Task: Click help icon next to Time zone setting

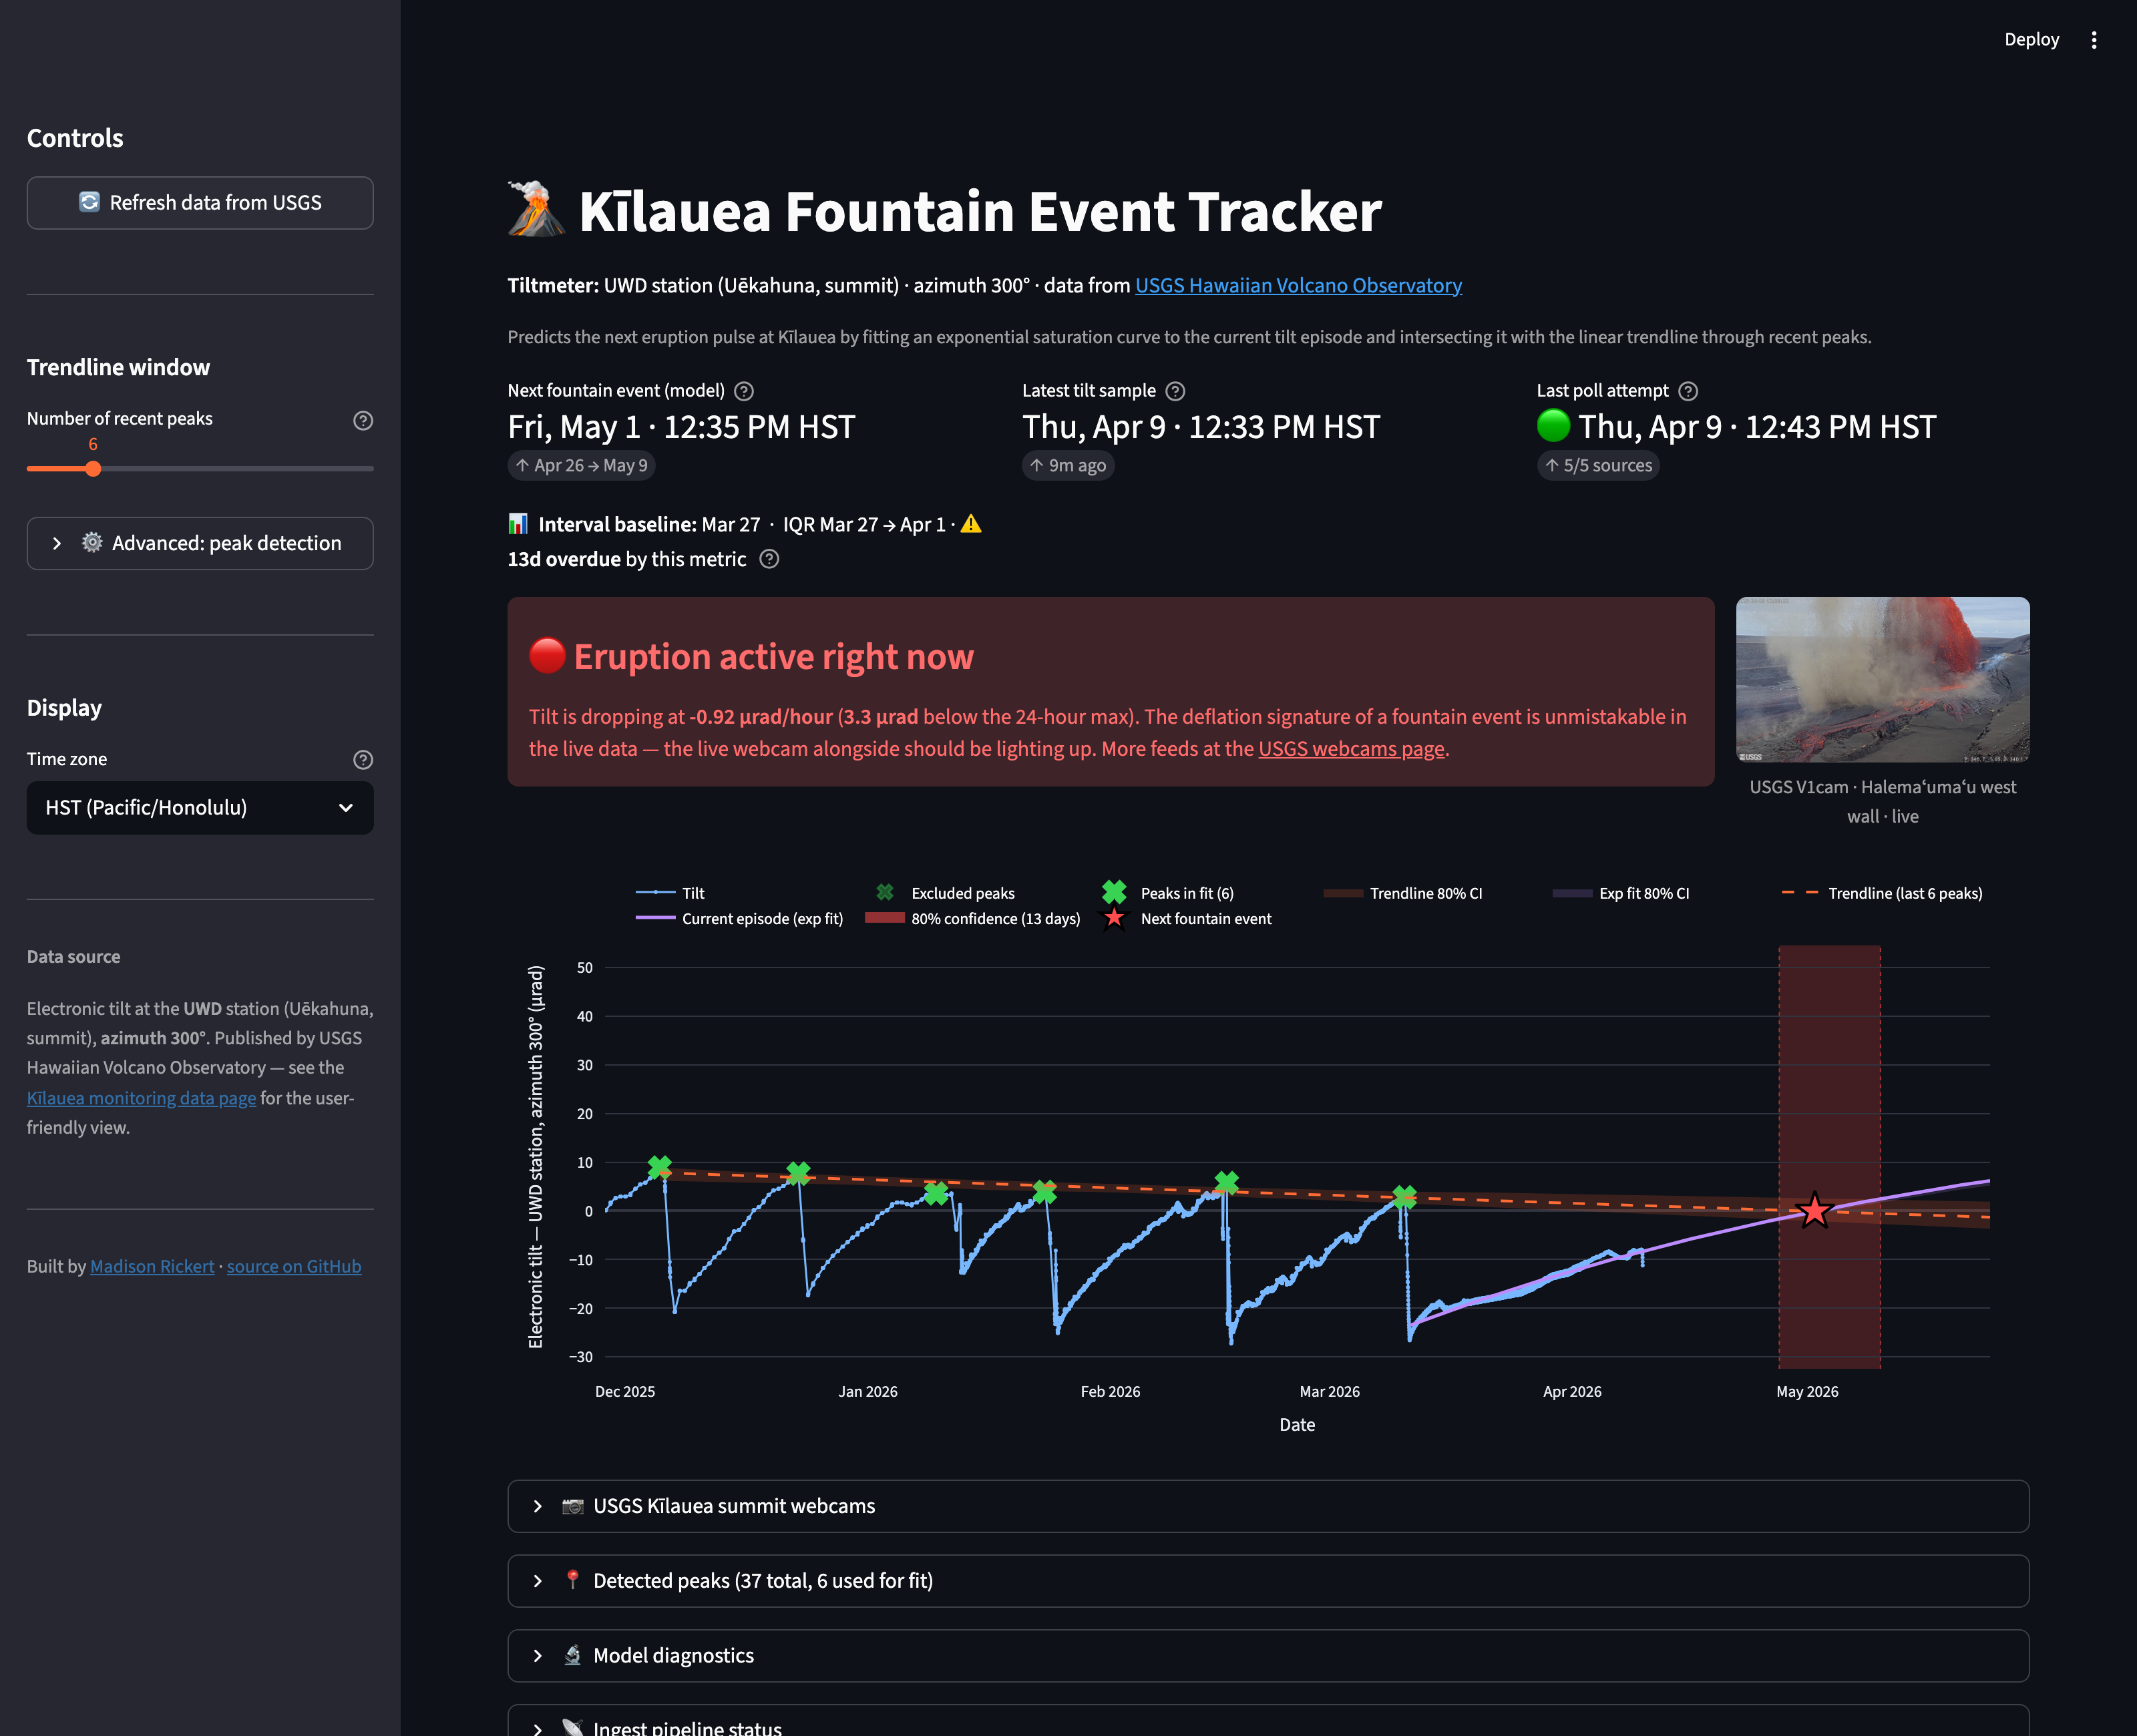Action: click(x=362, y=760)
